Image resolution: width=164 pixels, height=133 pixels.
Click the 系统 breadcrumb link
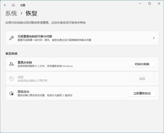pos(11,13)
